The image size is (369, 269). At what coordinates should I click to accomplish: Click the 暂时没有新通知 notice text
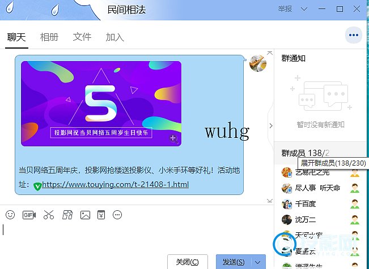pos(320,124)
